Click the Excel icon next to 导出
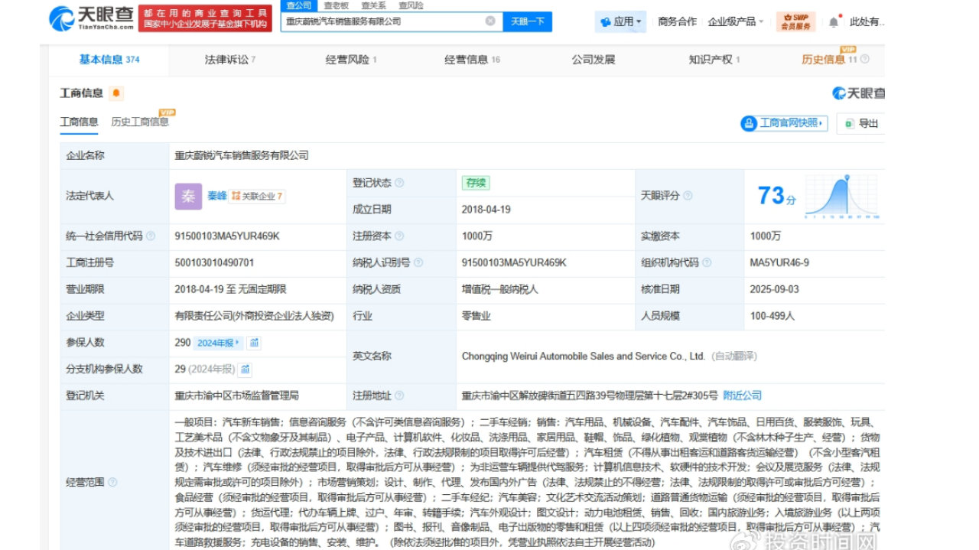Image resolution: width=979 pixels, height=550 pixels. 850,123
